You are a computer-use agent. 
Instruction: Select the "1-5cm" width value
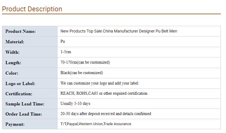tap(66, 52)
